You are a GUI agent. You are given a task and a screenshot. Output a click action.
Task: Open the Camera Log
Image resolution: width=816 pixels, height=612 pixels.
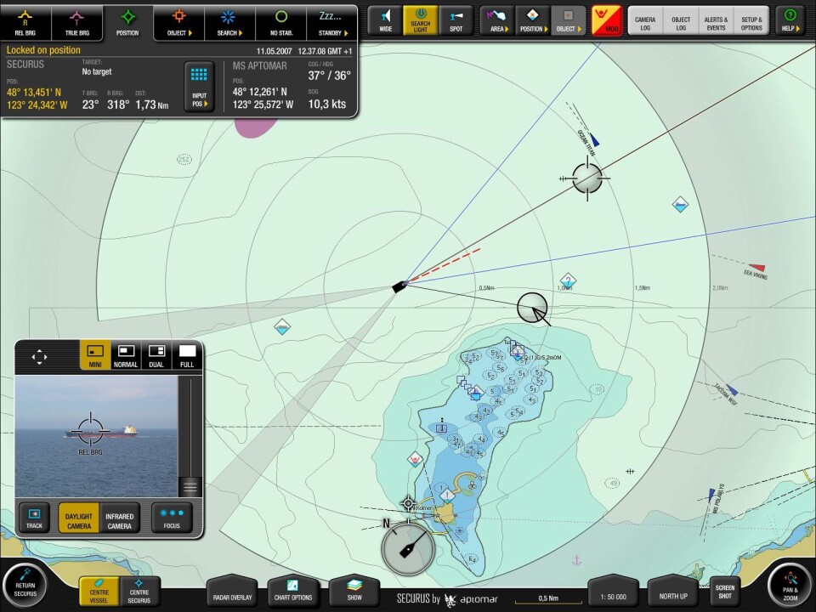tap(644, 20)
